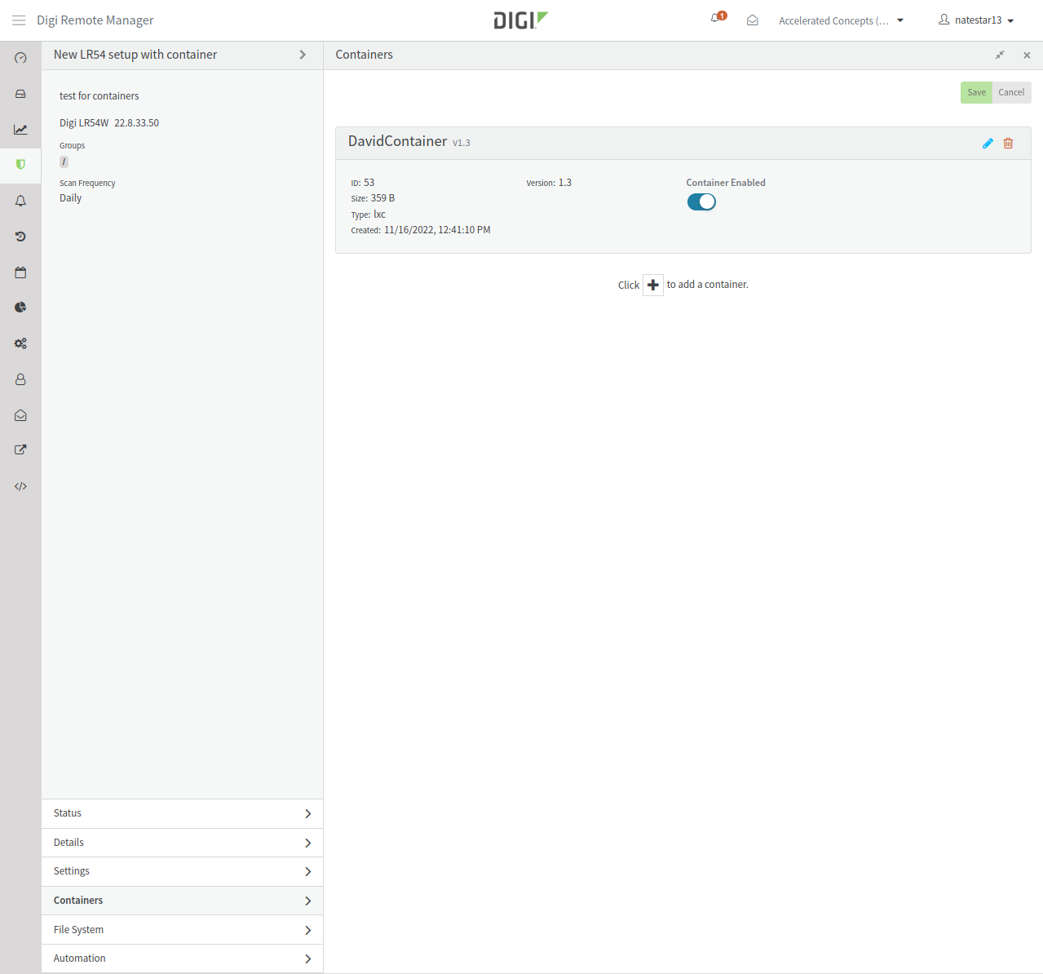The image size is (1043, 974).
Task: Expand the Details section
Action: (183, 843)
